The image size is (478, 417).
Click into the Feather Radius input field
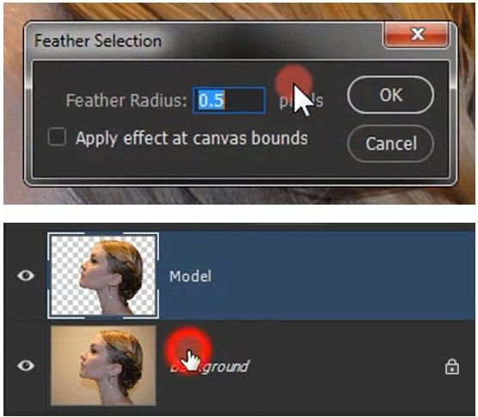229,100
